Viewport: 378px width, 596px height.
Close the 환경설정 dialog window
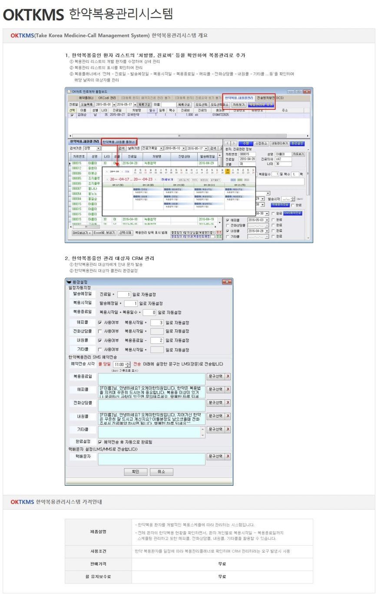pyautogui.click(x=227, y=282)
